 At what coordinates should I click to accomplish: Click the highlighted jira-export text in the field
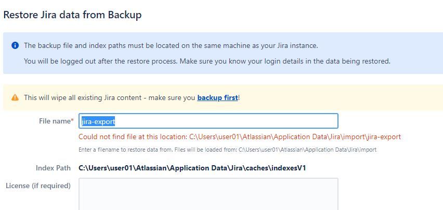pyautogui.click(x=98, y=121)
